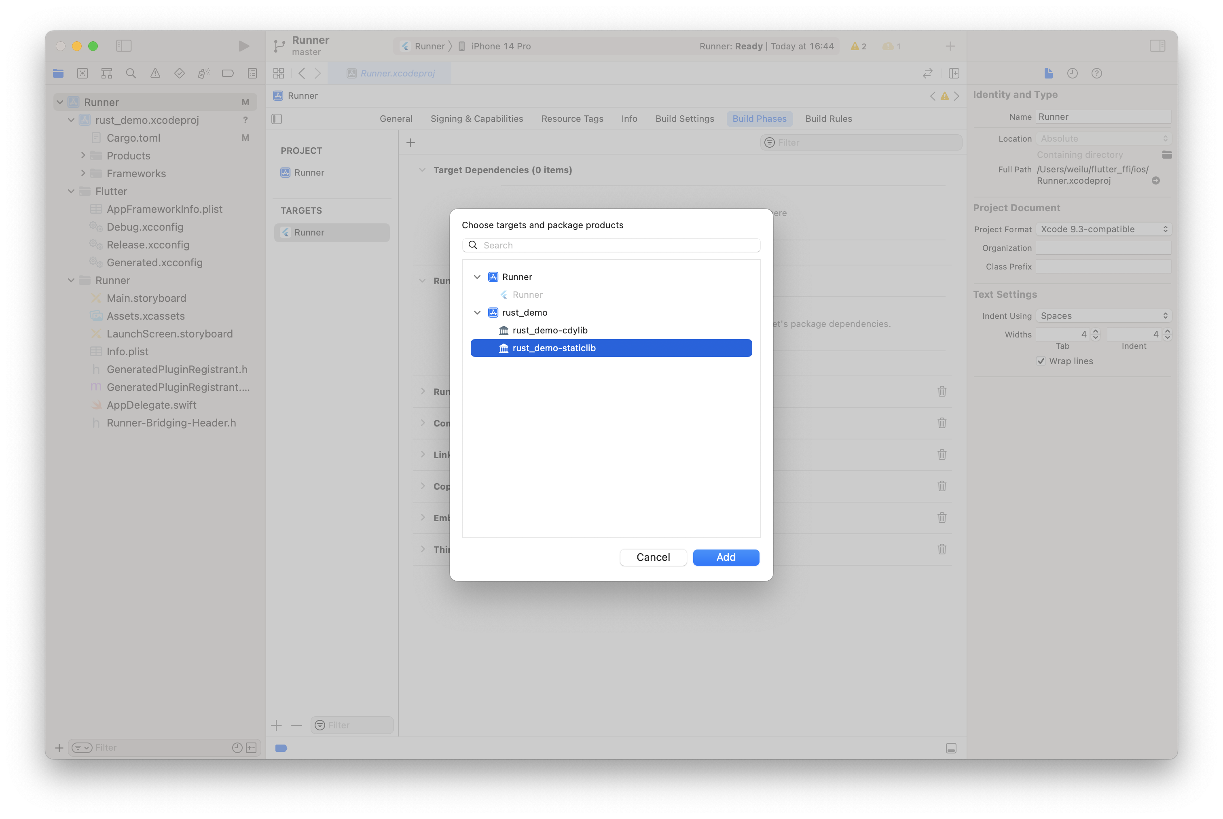Open the source control navigator icon
1223x819 pixels.
83,73
